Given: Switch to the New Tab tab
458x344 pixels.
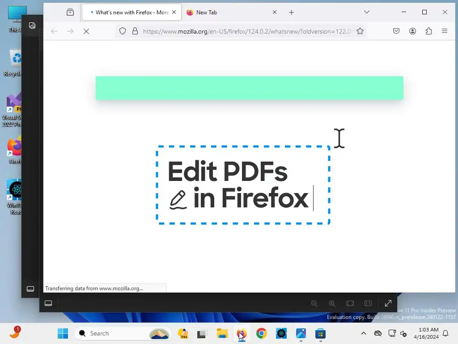Looking at the screenshot, I should click(232, 12).
